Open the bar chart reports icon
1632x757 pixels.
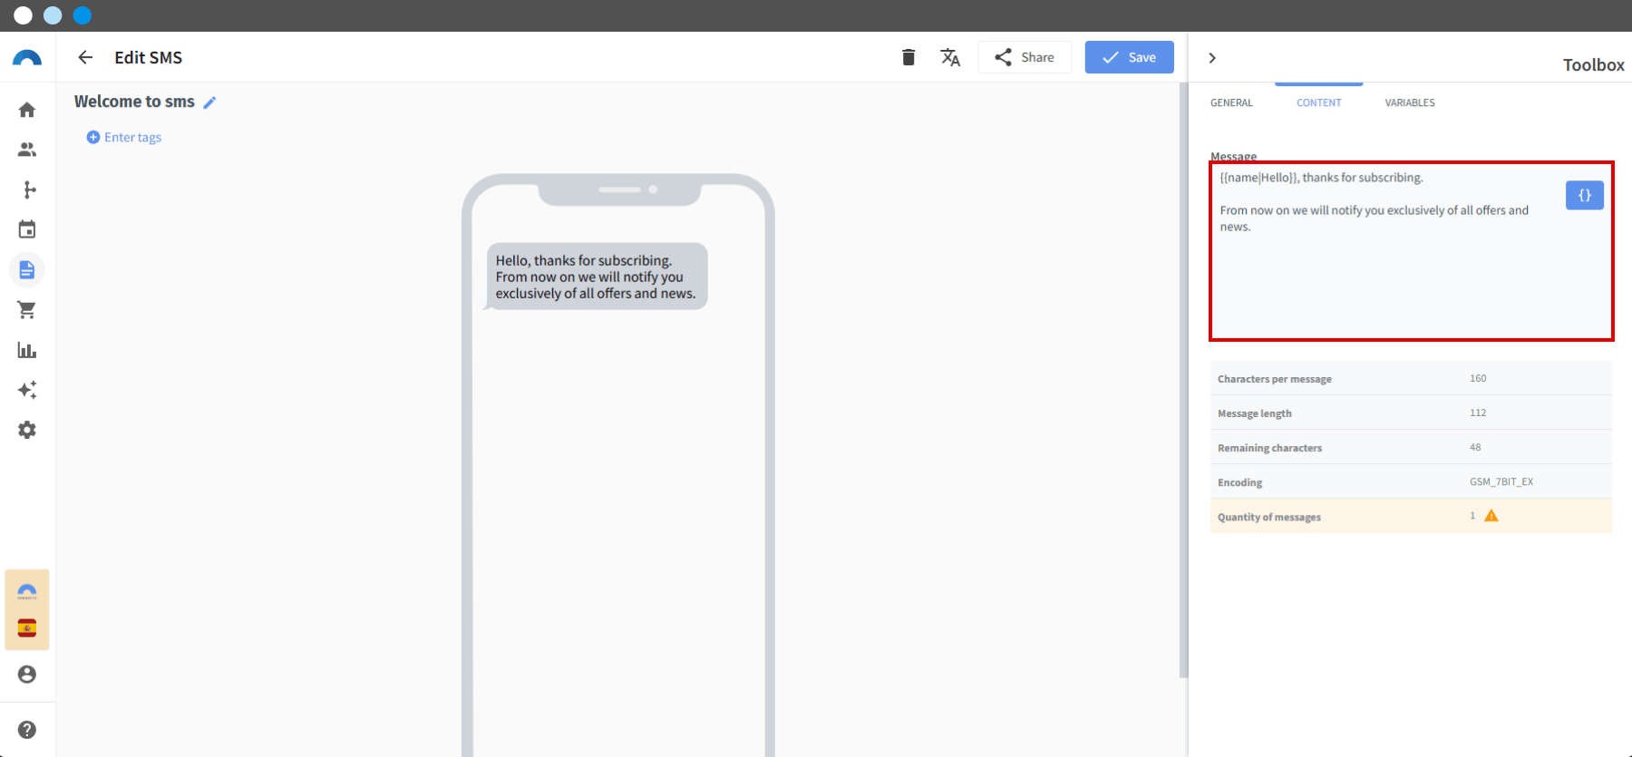(x=27, y=350)
